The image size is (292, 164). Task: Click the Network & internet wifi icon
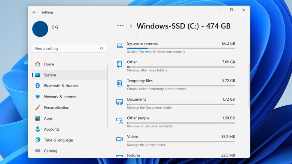click(37, 97)
